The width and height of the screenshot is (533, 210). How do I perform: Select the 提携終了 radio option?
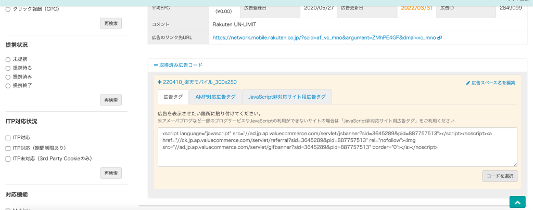8,86
